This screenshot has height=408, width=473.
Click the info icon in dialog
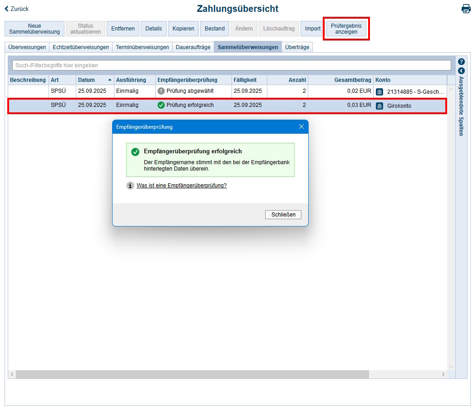point(130,186)
